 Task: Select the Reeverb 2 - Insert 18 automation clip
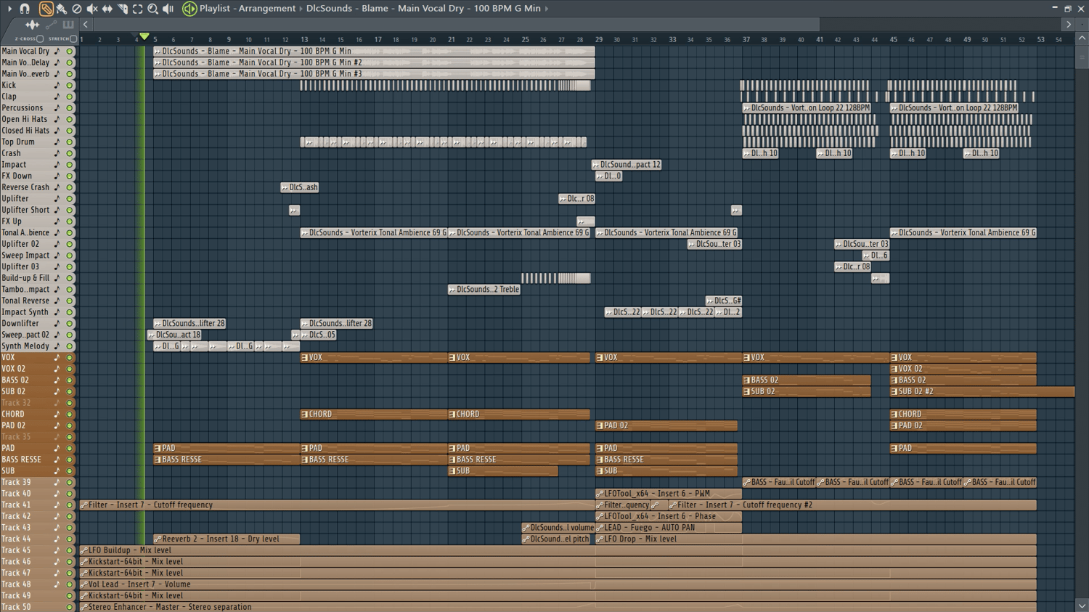pyautogui.click(x=227, y=539)
